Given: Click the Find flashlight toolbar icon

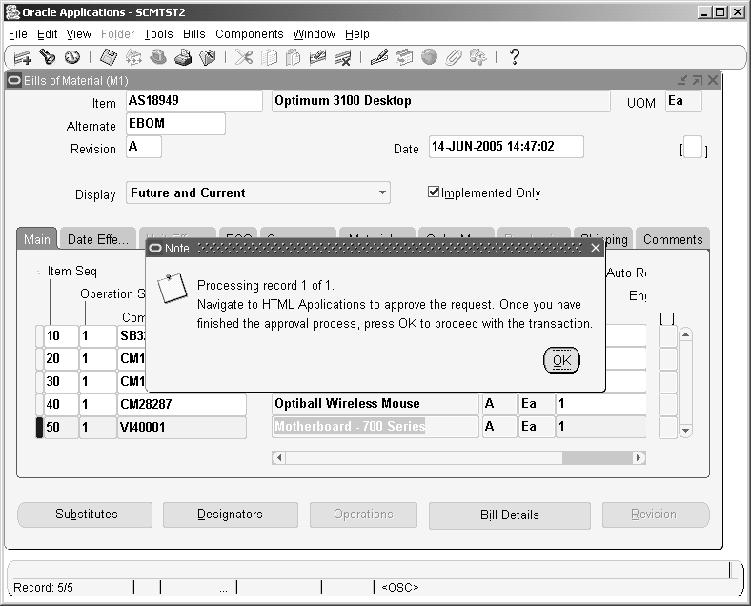Looking at the screenshot, I should pyautogui.click(x=47, y=57).
